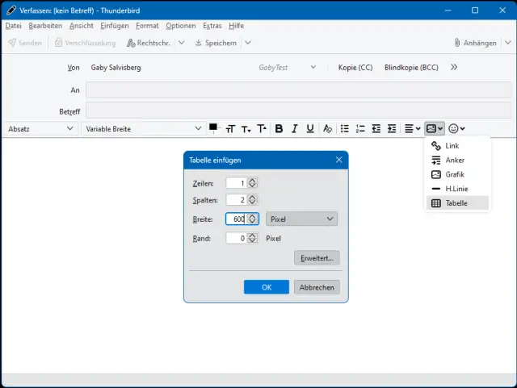Open the text alignment dropdown

point(411,128)
